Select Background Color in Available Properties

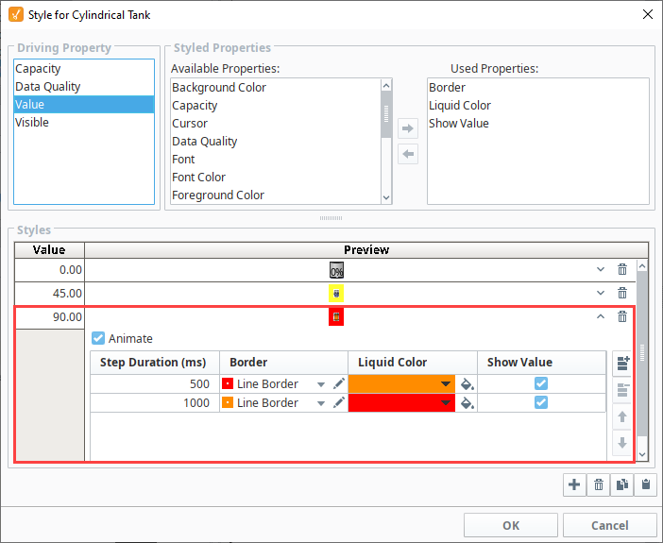pyautogui.click(x=276, y=88)
